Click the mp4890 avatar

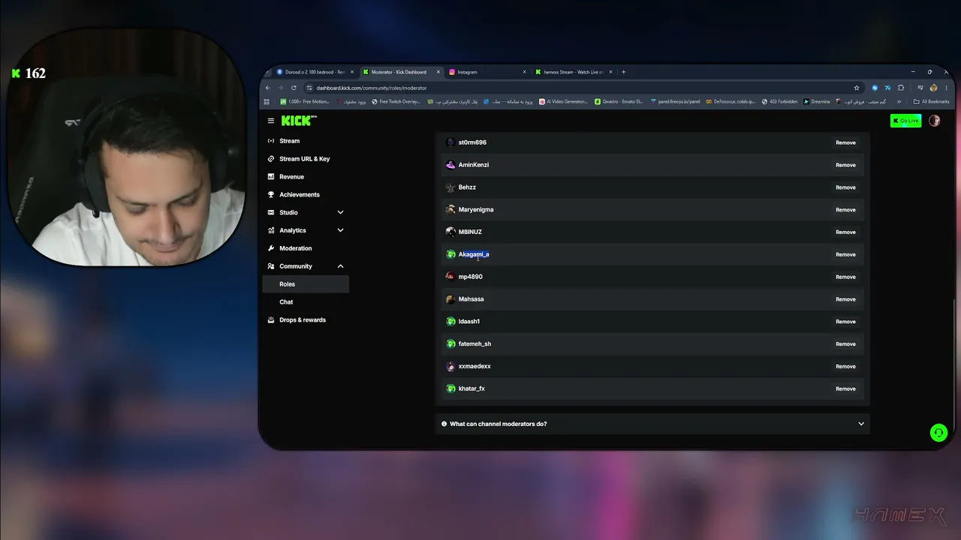450,277
